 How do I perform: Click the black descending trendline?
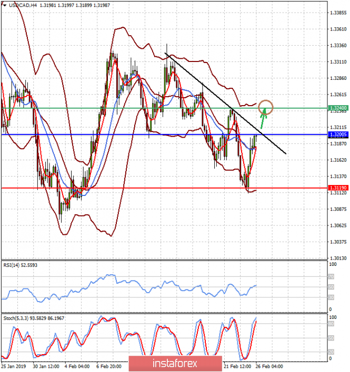point(225,104)
